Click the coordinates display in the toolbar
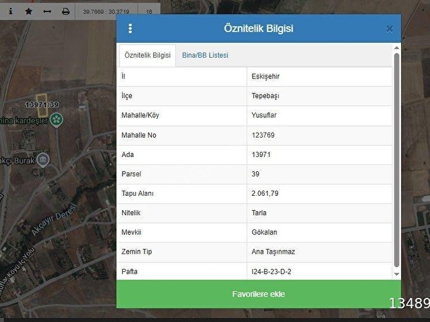The height and width of the screenshot is (322, 430). point(106,12)
